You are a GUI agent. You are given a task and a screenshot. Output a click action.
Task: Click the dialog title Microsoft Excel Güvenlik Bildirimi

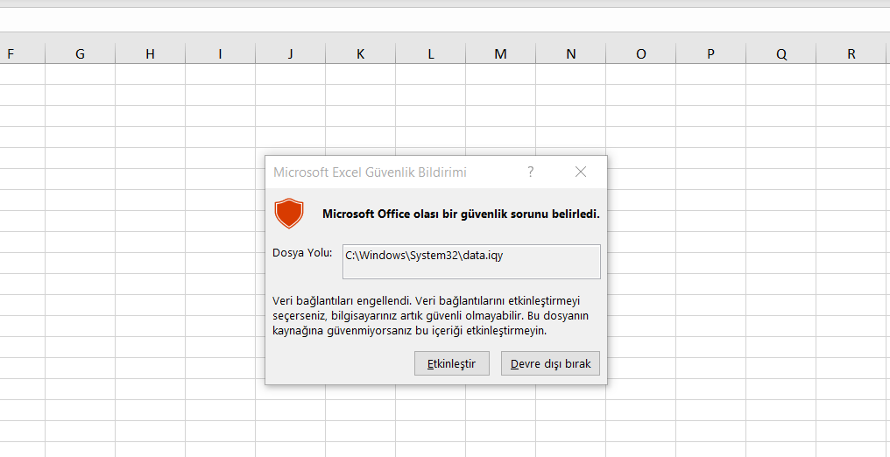[370, 172]
